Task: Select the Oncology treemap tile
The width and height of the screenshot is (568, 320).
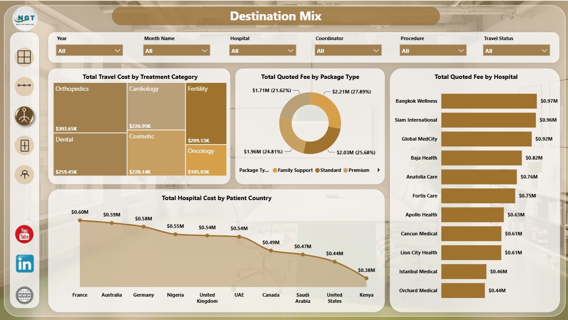Action: [206, 160]
